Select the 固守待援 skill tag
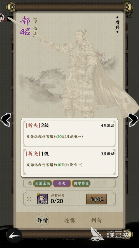The height and width of the screenshot is (248, 139). (81, 183)
